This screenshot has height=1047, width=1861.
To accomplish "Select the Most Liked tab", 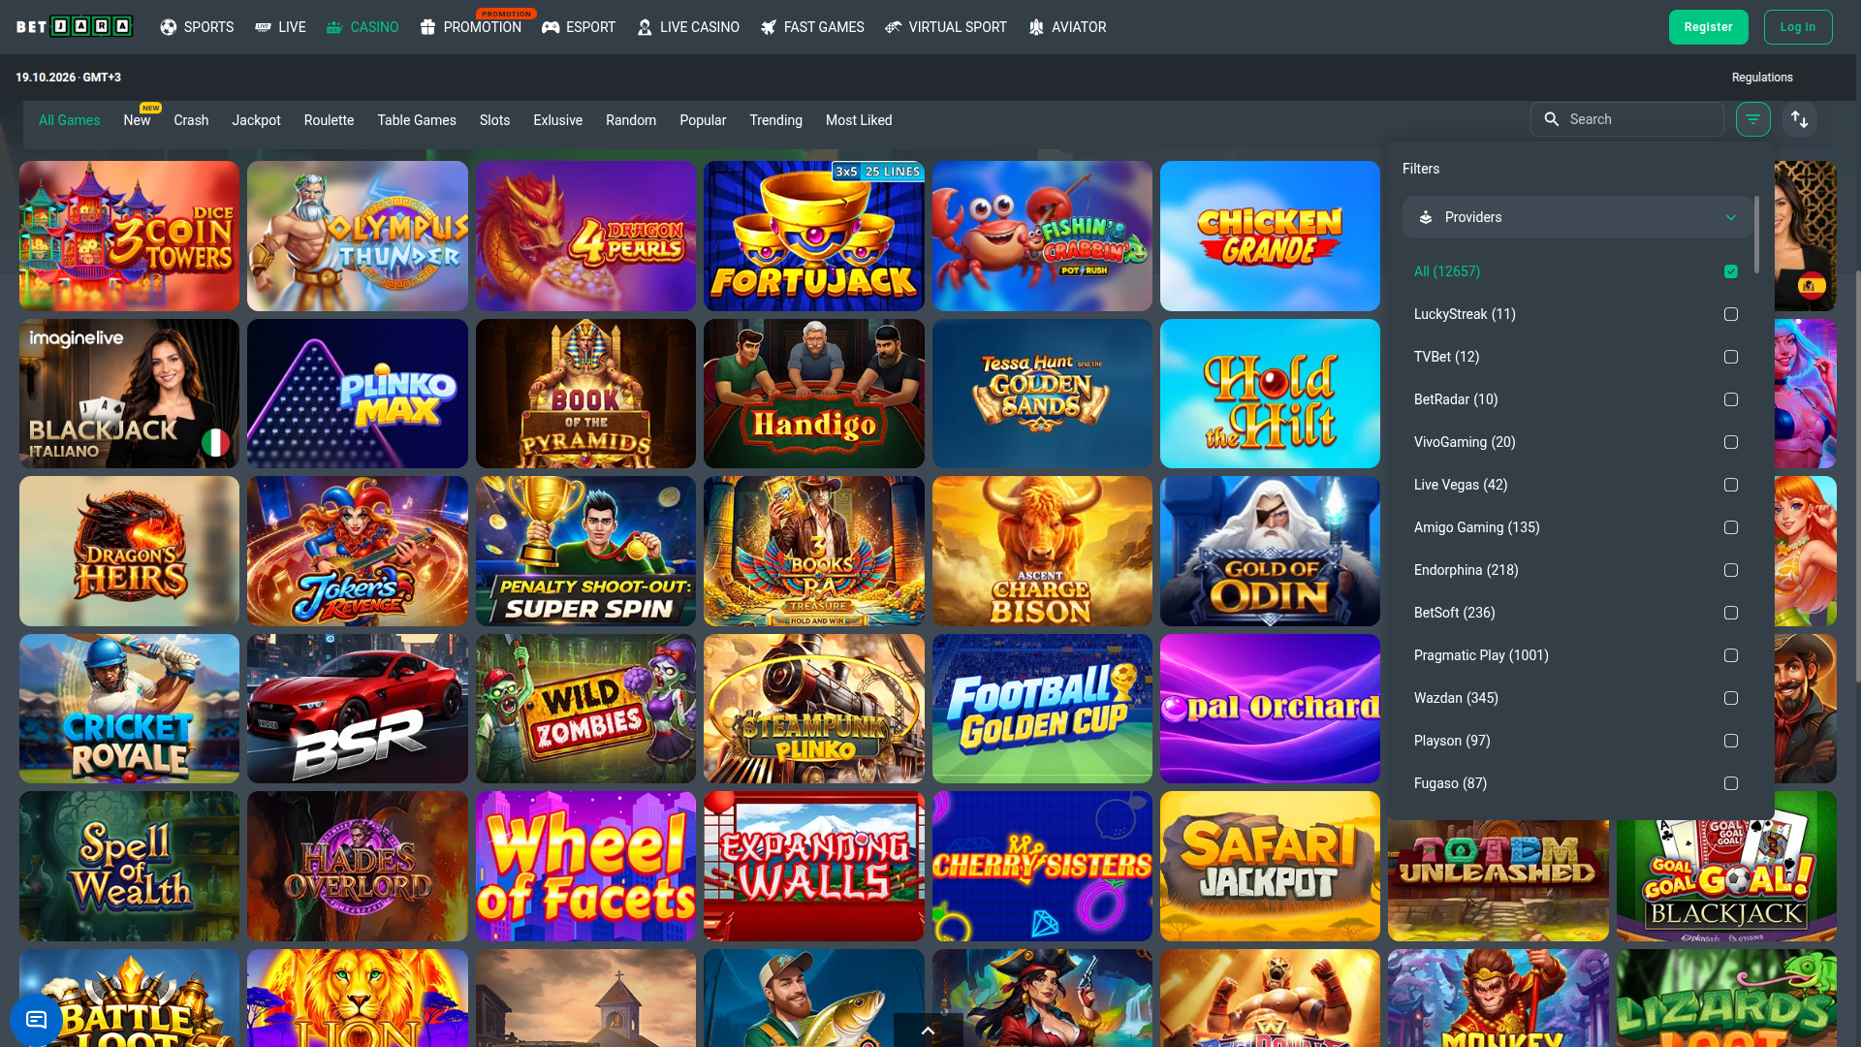I will (859, 120).
